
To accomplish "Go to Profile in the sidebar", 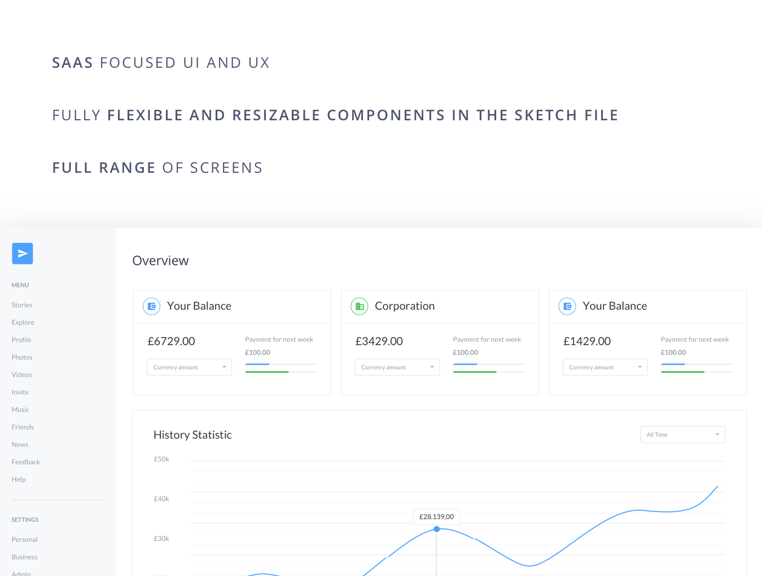I will [x=21, y=340].
